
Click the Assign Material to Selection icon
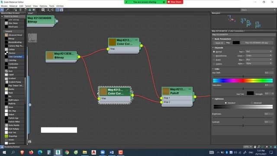(x=16, y=10)
